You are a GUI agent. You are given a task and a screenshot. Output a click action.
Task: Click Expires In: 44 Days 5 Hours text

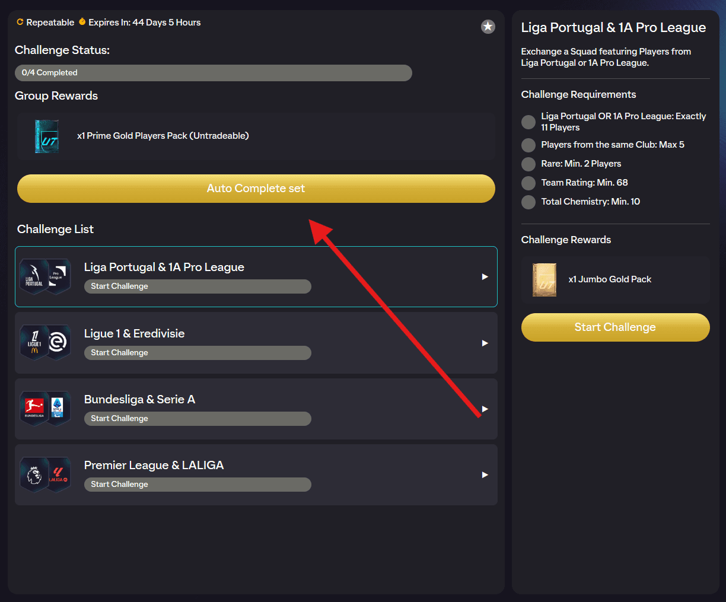[145, 23]
